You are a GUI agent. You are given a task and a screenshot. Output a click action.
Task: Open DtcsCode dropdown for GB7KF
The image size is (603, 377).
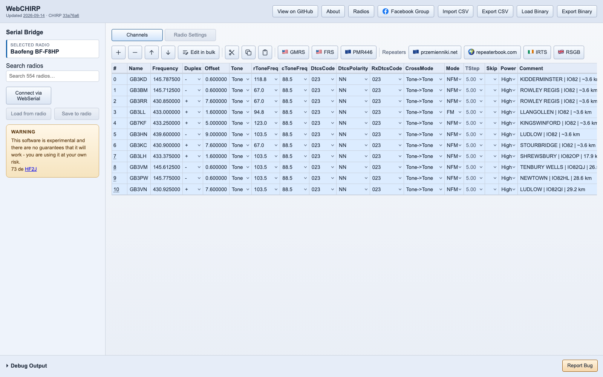pos(323,123)
